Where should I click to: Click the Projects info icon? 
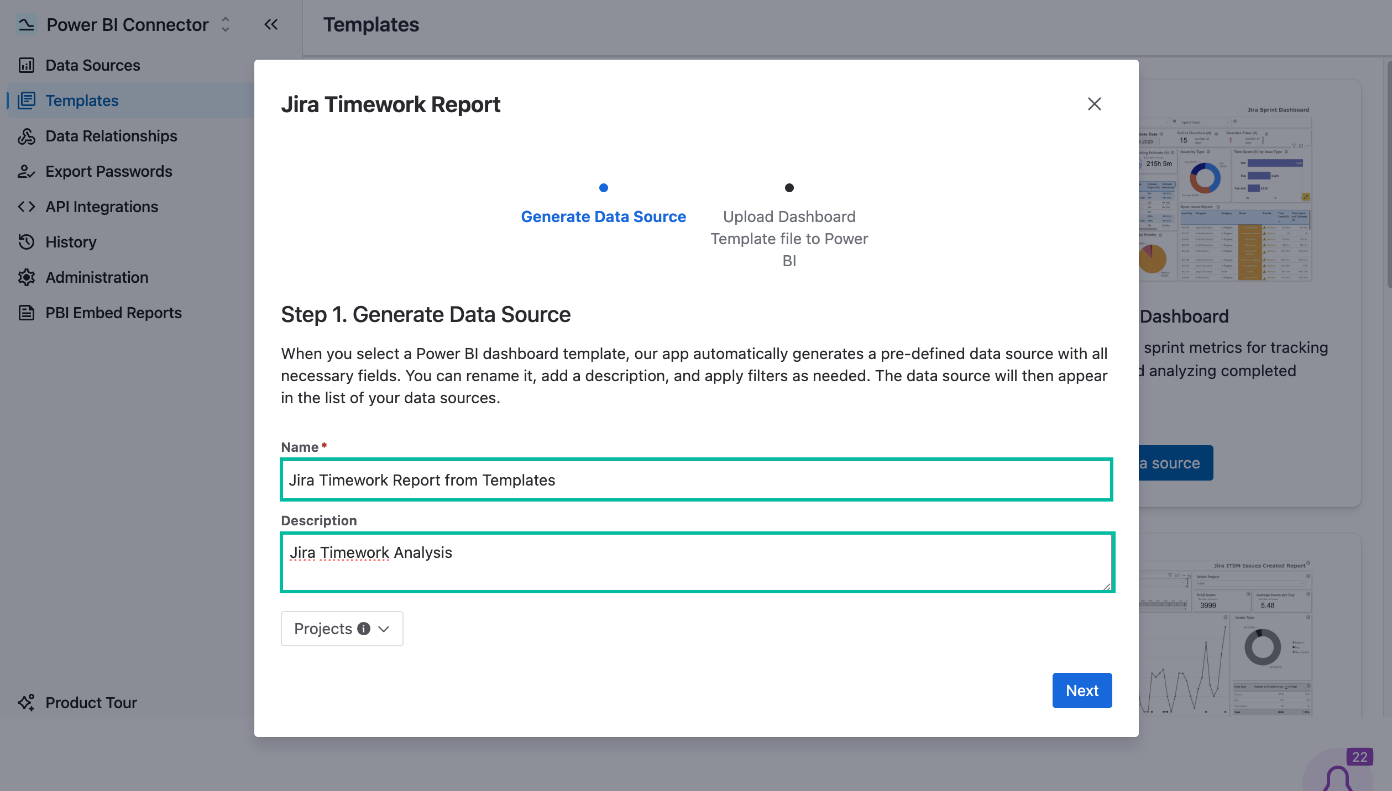[x=364, y=629]
